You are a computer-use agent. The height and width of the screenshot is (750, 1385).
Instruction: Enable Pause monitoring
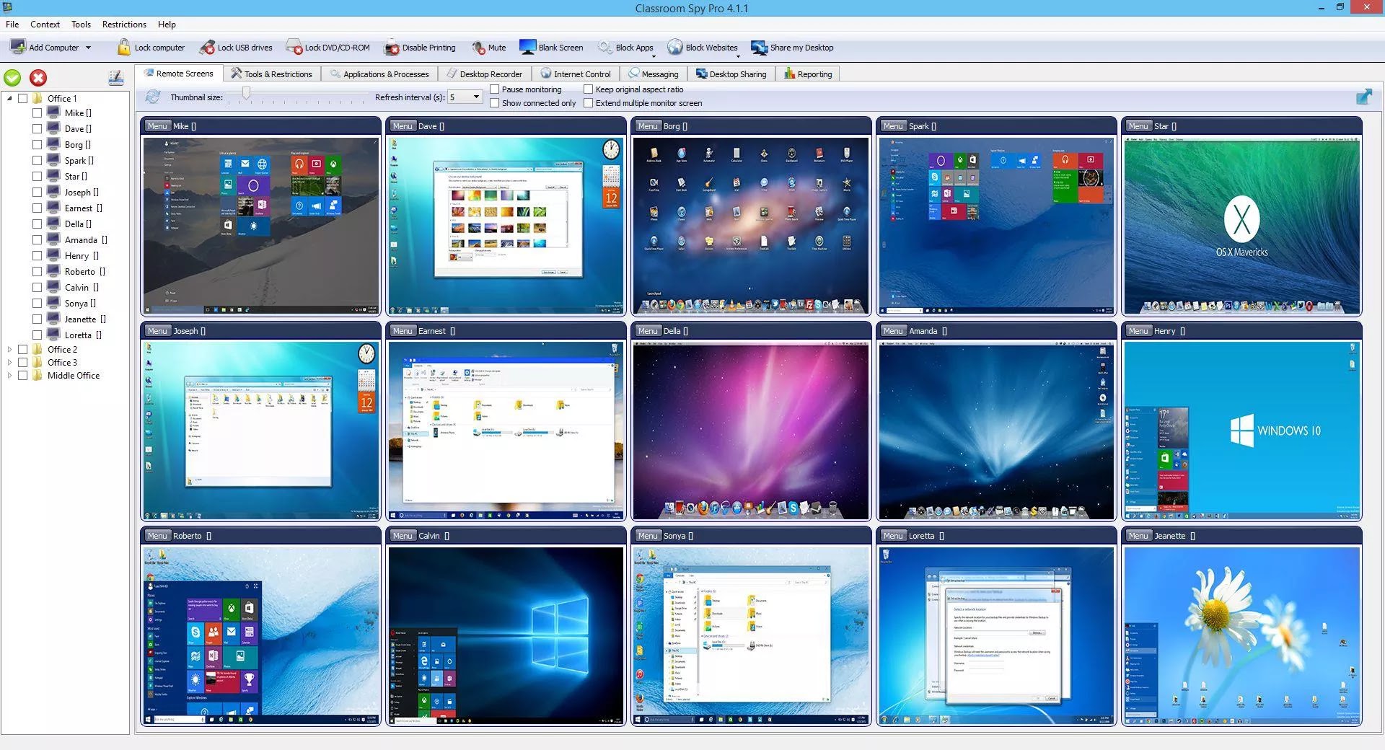click(x=496, y=89)
